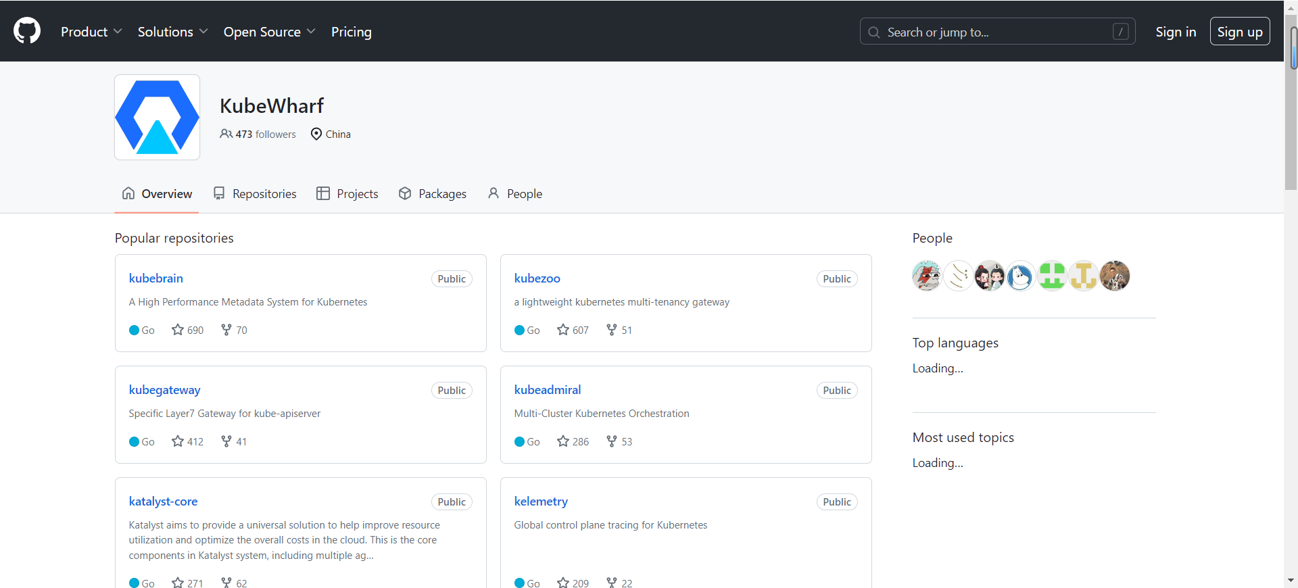Expand the Solutions dropdown menu
This screenshot has height=588, width=1298.
tap(172, 32)
